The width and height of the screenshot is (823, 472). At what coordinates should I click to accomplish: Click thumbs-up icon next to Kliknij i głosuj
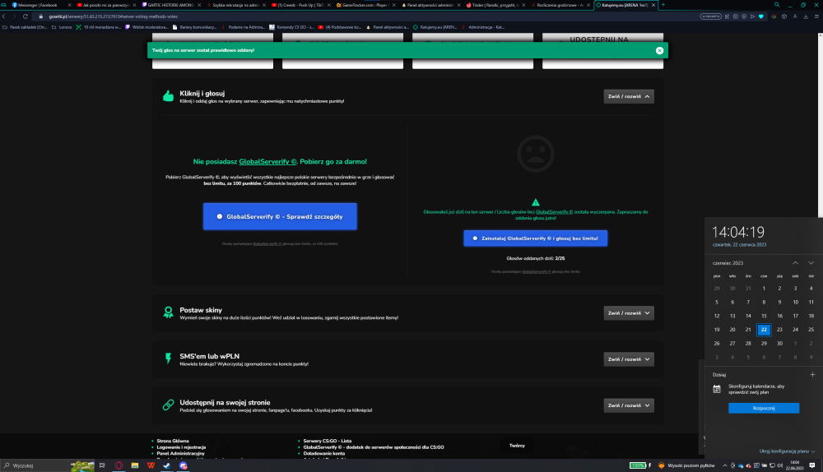[x=168, y=96]
